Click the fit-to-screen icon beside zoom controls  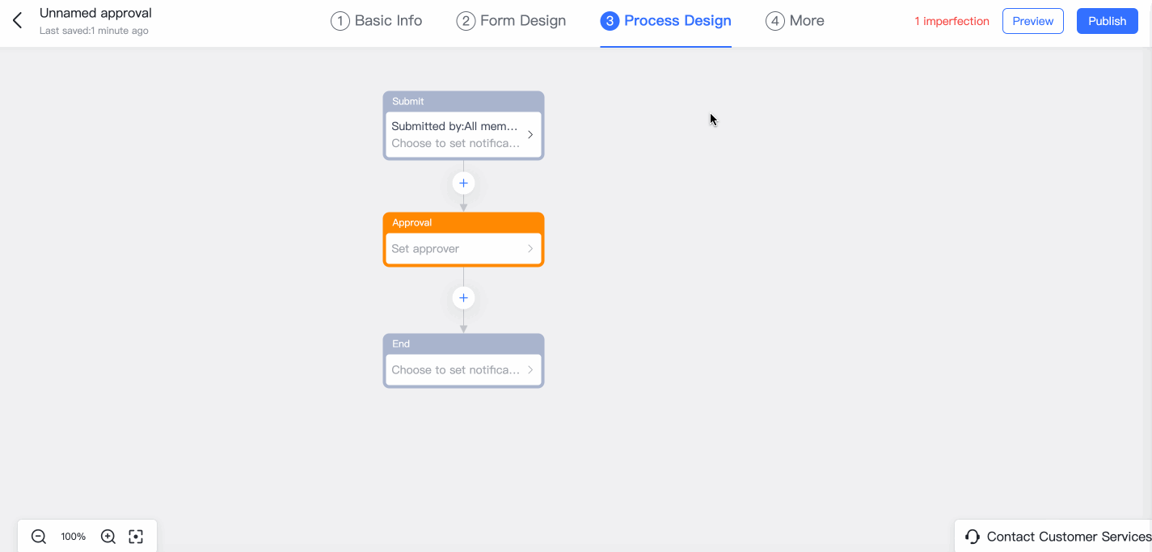tap(136, 536)
